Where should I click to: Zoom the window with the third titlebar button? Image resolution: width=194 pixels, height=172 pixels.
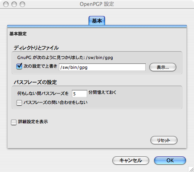point(22,4)
